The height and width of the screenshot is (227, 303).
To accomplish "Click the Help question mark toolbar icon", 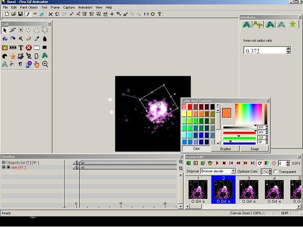I will [x=159, y=14].
